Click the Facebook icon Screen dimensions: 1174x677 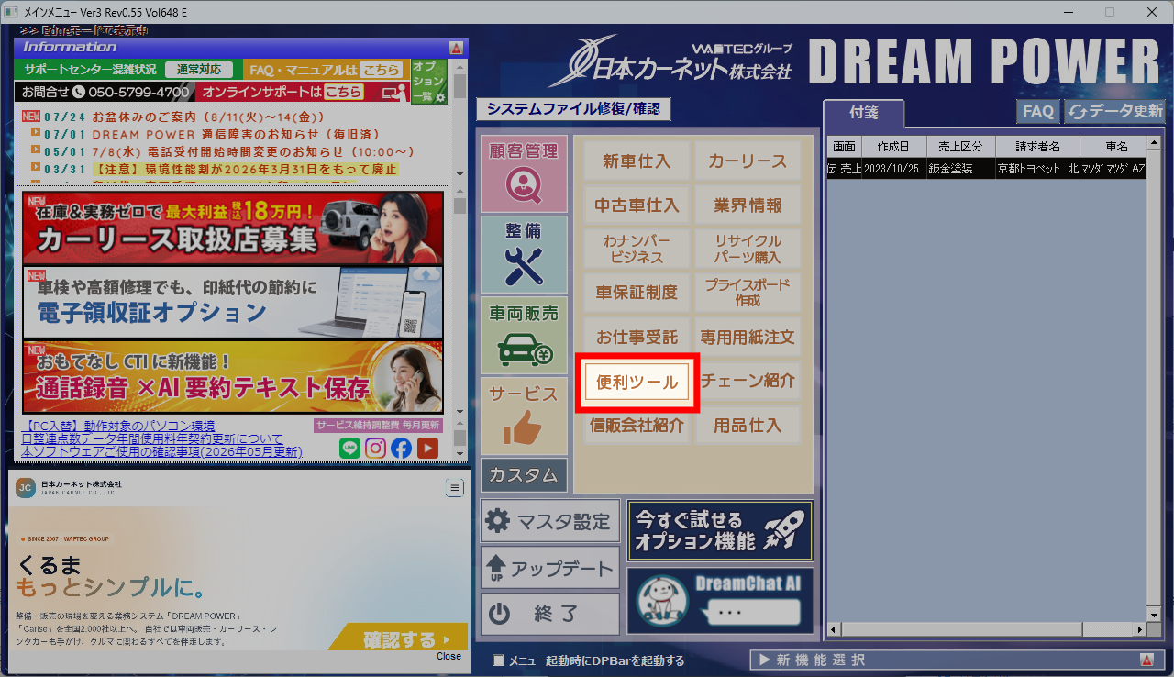click(401, 448)
